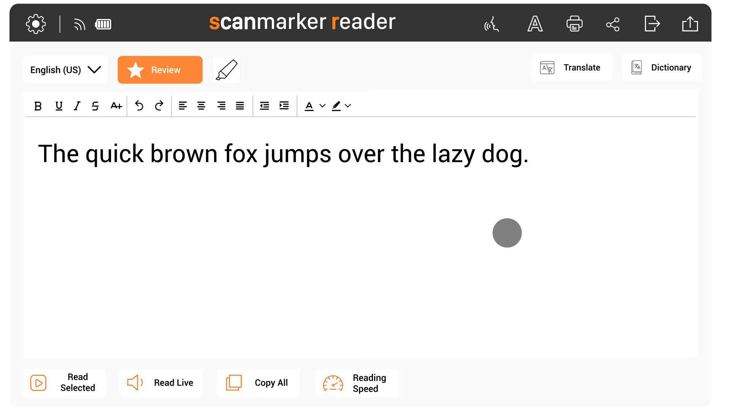730x411 pixels.
Task: Expand the highlight color picker dropdown
Action: 348,105
